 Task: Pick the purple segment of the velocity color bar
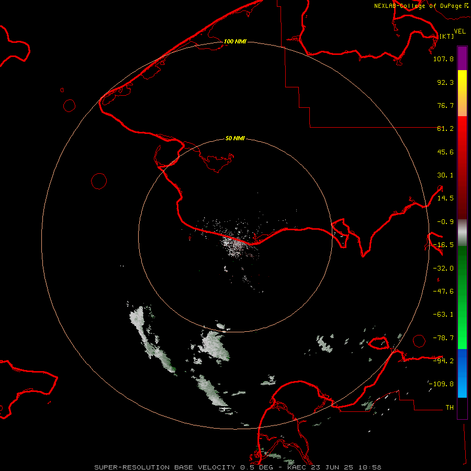click(x=462, y=59)
